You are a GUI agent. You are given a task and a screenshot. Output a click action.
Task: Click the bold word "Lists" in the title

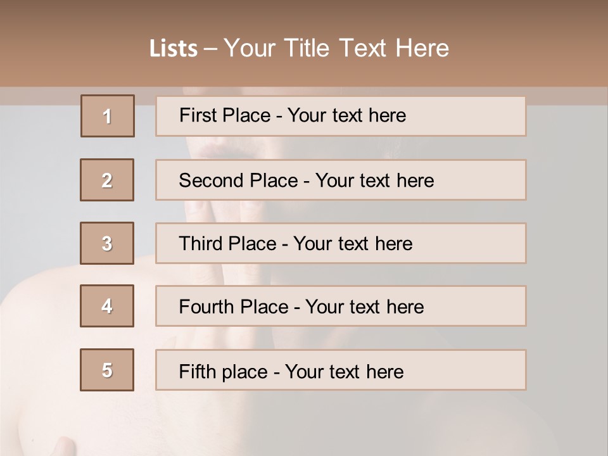pyautogui.click(x=173, y=49)
